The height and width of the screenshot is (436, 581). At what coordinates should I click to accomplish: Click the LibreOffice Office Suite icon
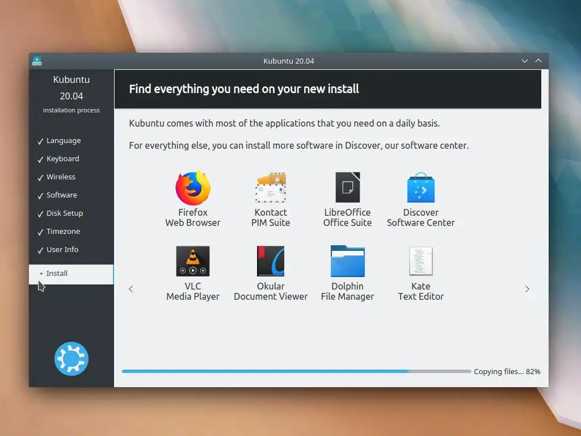(x=348, y=187)
